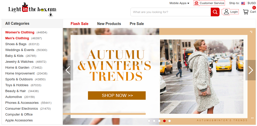Select the second carousel dot indicator
Screen dimensions: 257x126
pyautogui.click(x=154, y=121)
